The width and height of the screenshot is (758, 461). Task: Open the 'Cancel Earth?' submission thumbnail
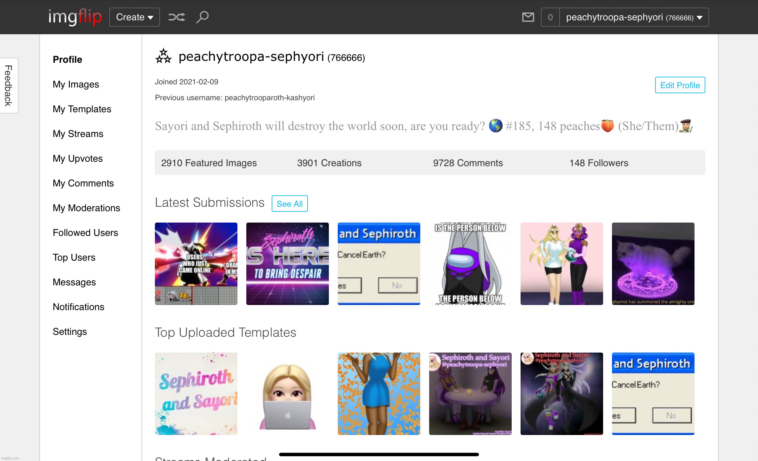point(379,264)
